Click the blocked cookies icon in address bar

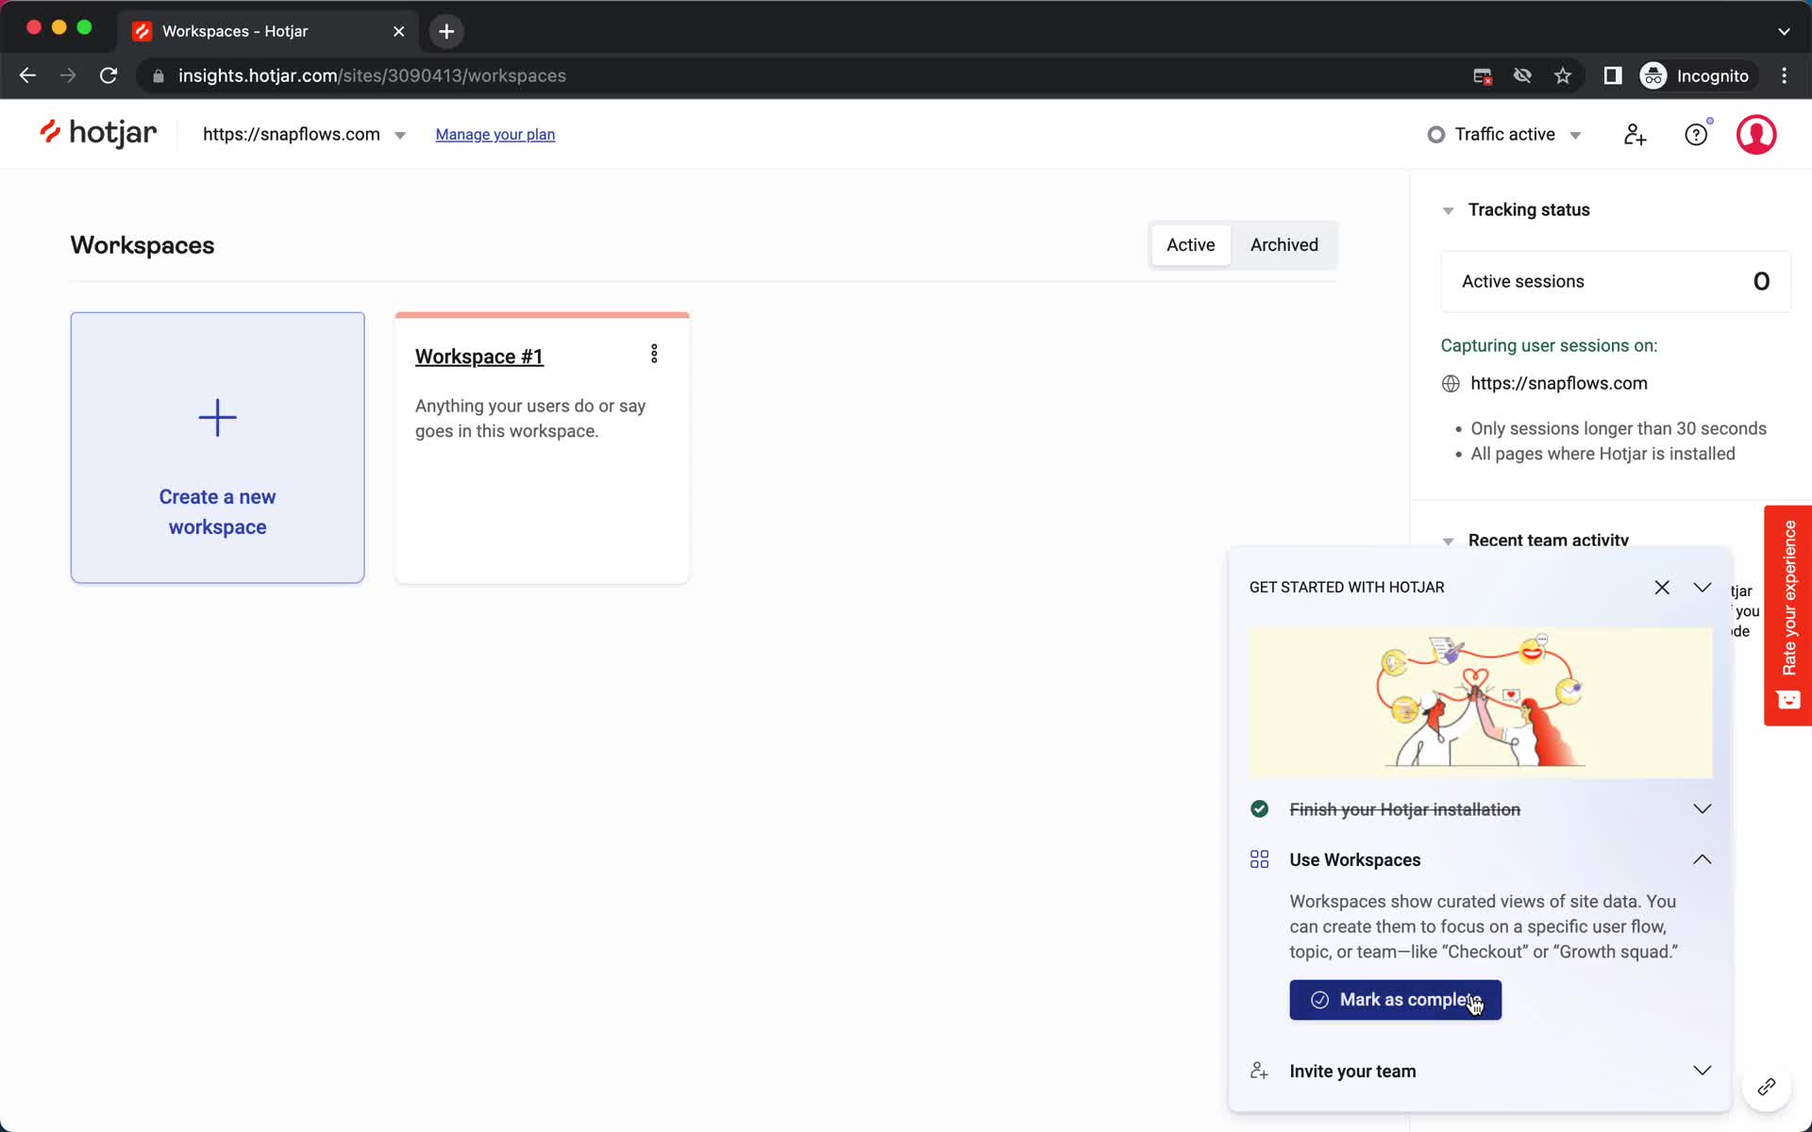pos(1483,75)
